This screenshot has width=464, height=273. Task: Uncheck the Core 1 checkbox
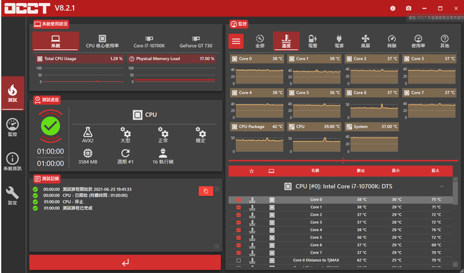(238, 207)
